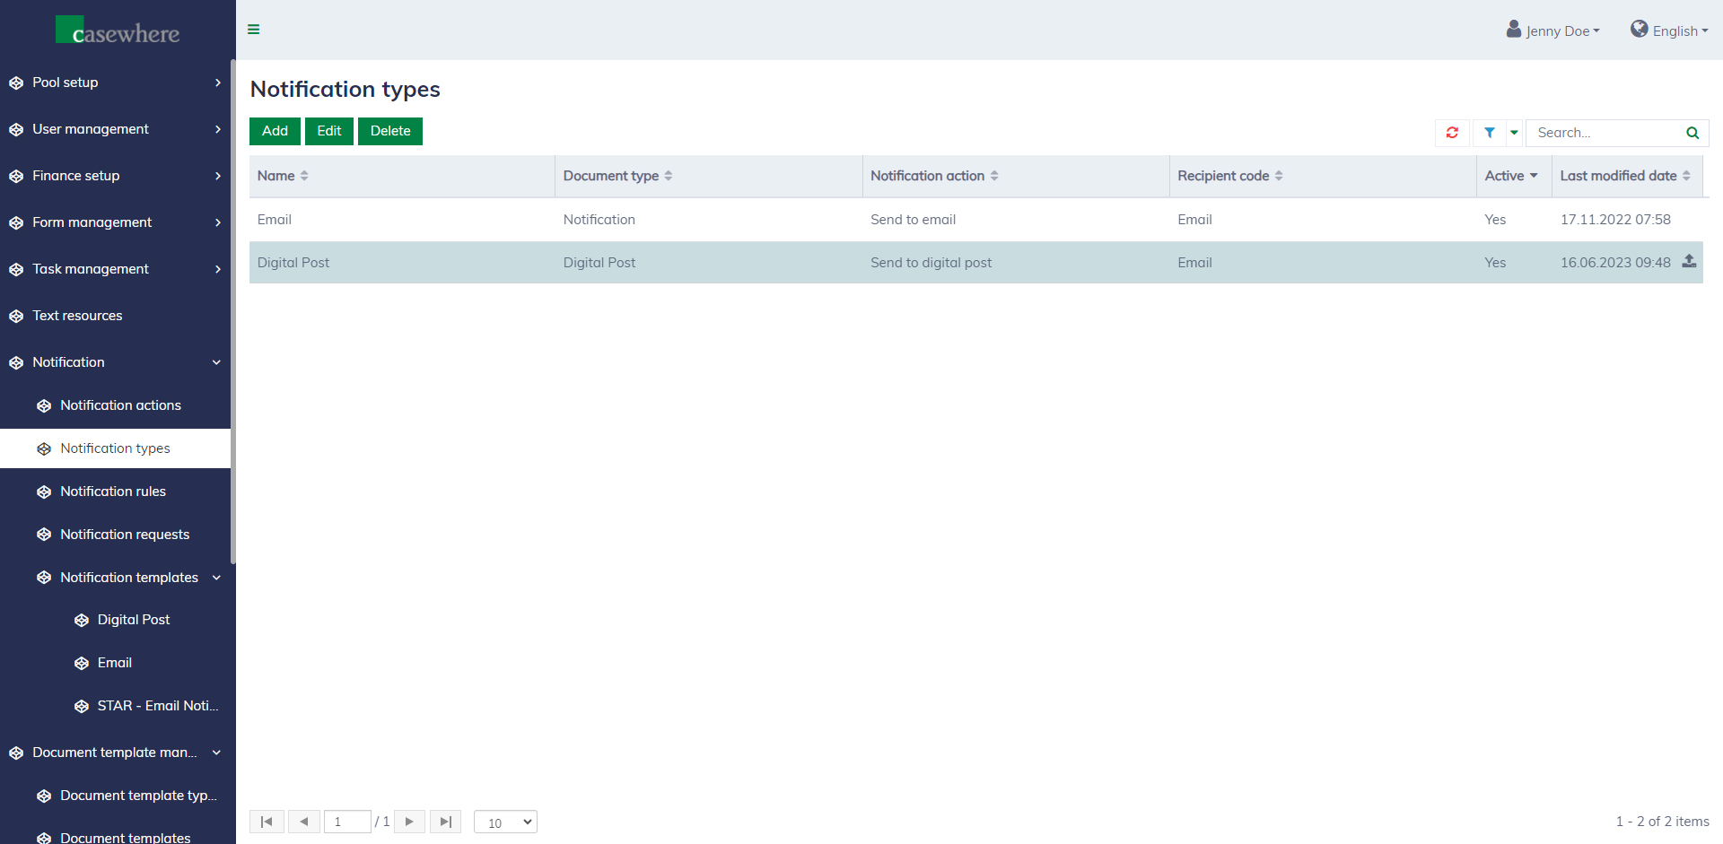1723x844 pixels.
Task: Open the page size dropdown
Action: (505, 822)
